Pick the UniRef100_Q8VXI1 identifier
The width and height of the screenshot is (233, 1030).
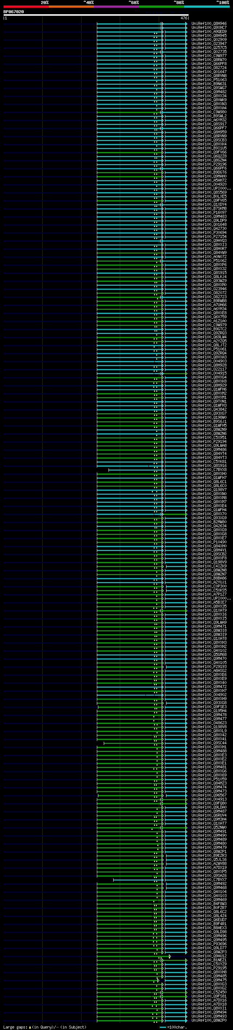209,1008
